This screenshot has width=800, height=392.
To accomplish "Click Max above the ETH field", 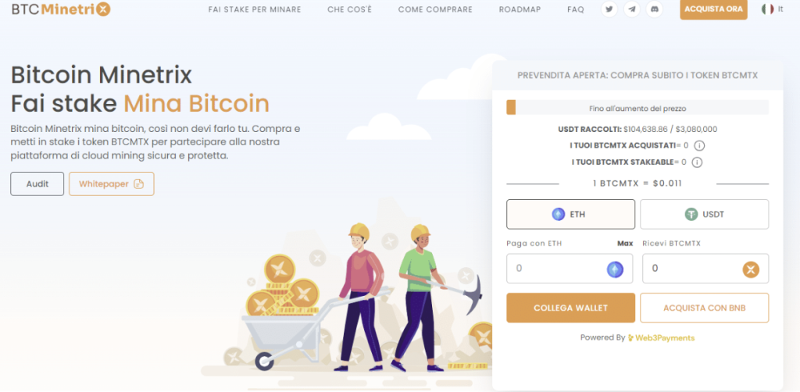I will 625,244.
